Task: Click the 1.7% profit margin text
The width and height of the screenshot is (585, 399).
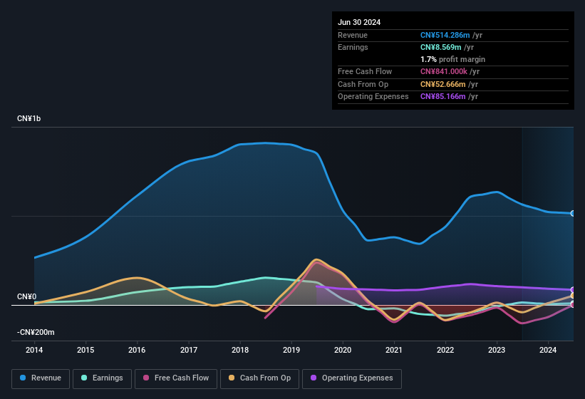Action: tap(453, 59)
